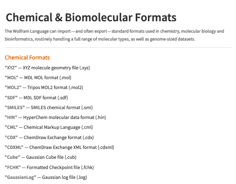This screenshot has height=184, width=236.
Task: Open the "CDXML" format link
Action: coord(14,147)
